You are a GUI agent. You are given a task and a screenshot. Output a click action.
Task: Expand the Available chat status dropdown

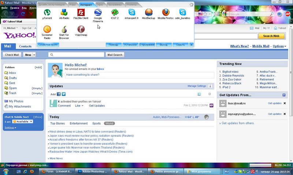31,121
